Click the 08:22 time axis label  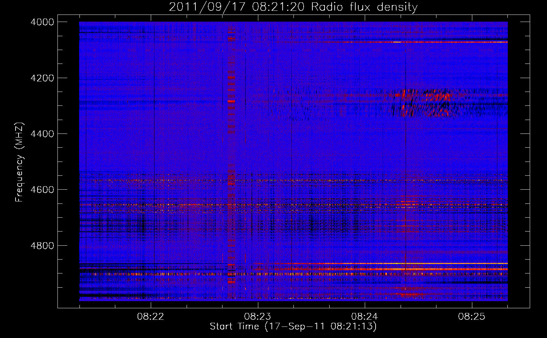click(x=150, y=316)
